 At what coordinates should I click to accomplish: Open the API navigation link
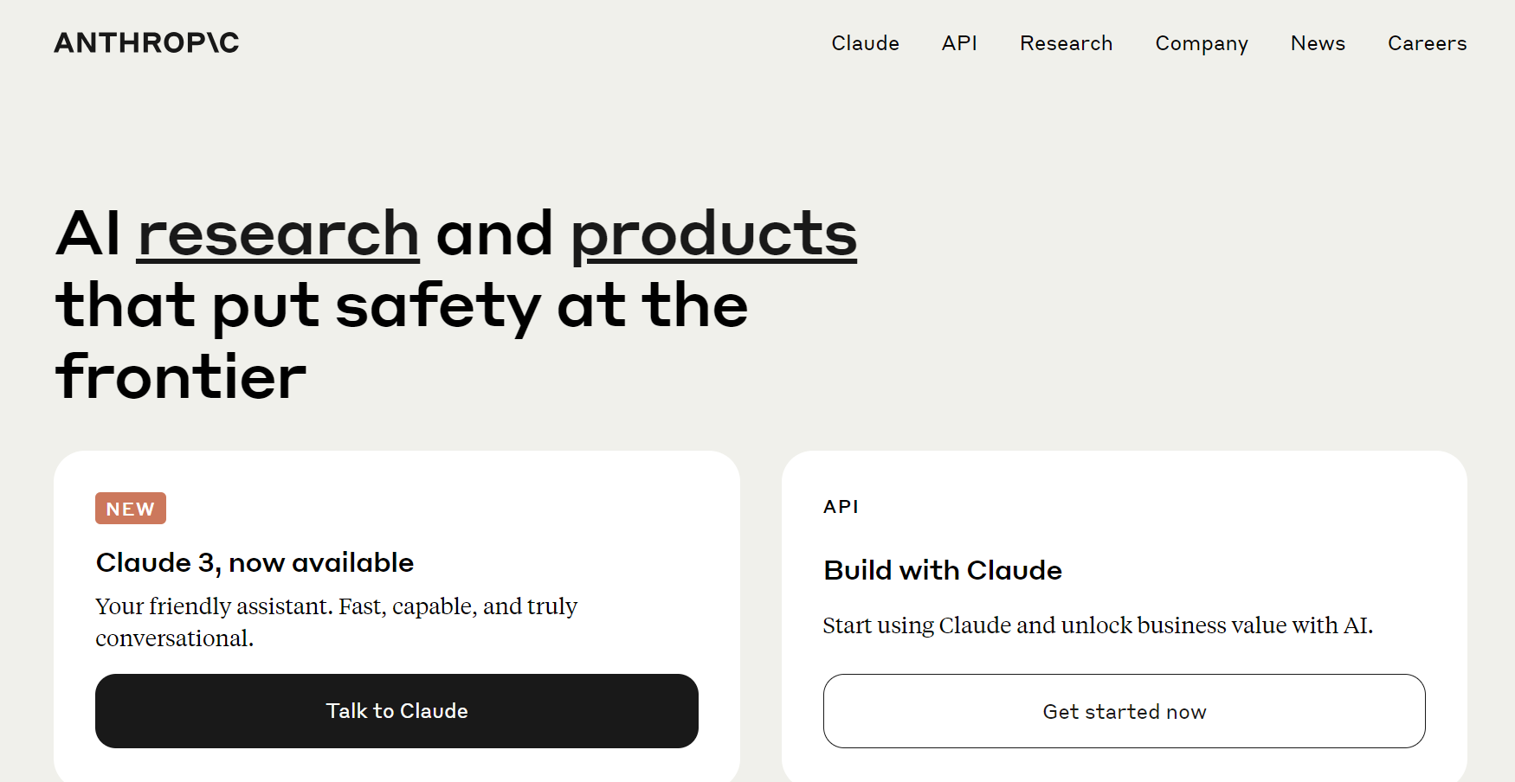point(959,43)
